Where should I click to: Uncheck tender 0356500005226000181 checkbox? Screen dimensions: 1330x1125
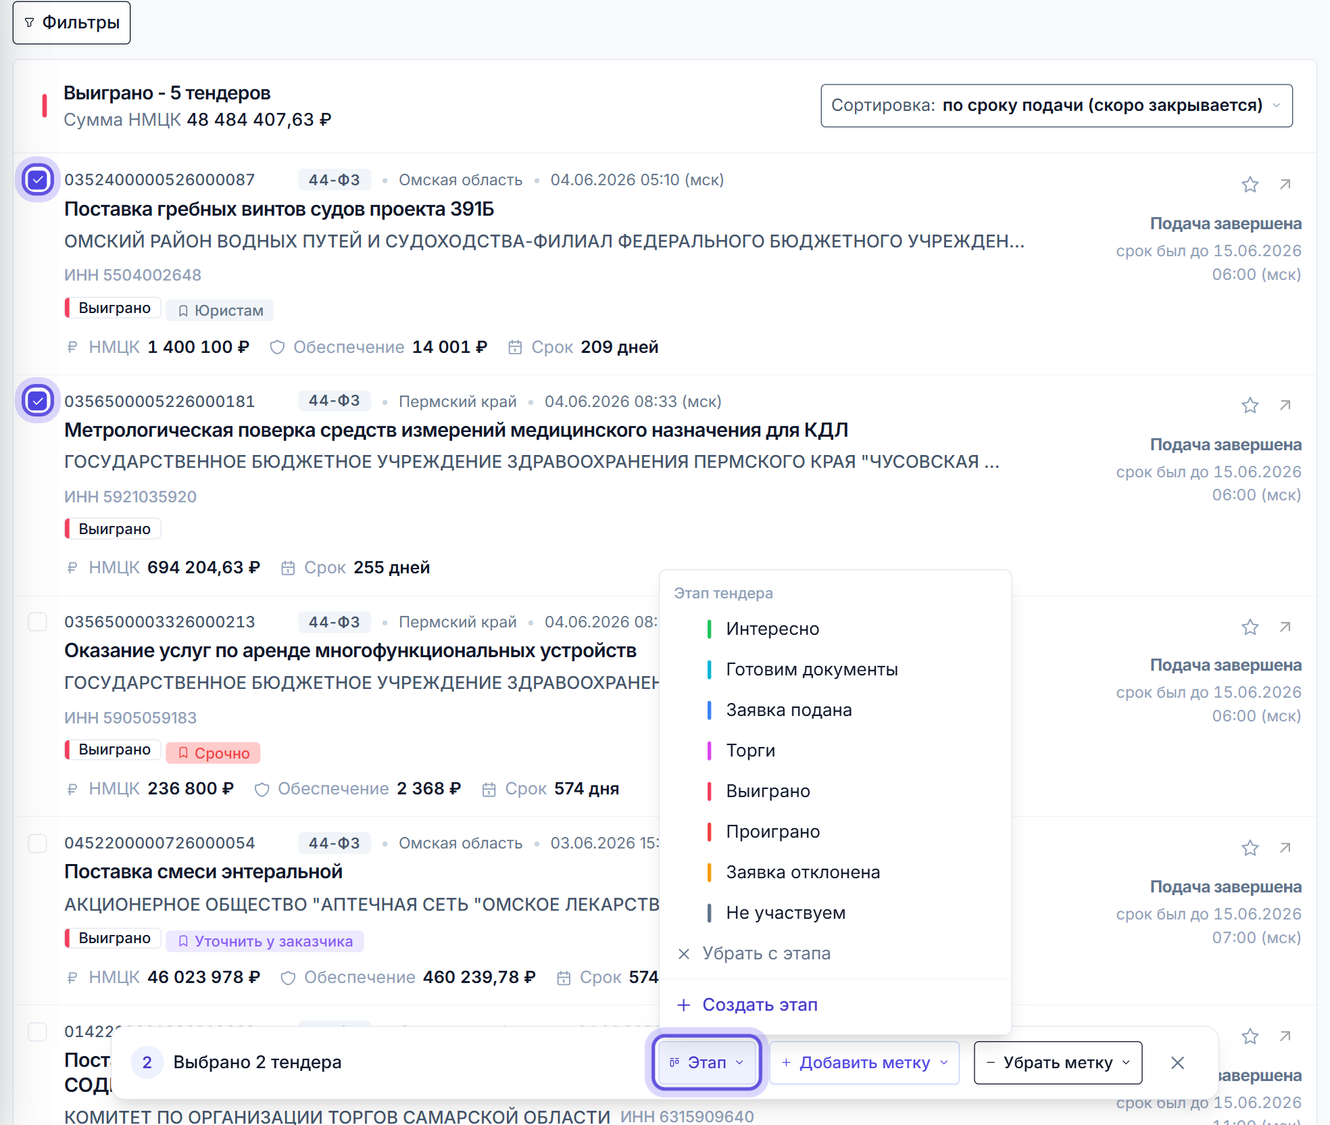(38, 401)
